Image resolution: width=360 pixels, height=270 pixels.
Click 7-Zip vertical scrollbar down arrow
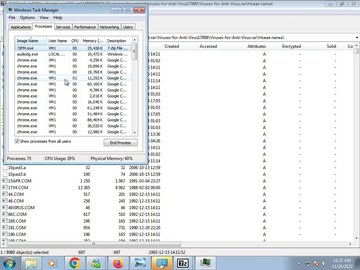(356, 239)
